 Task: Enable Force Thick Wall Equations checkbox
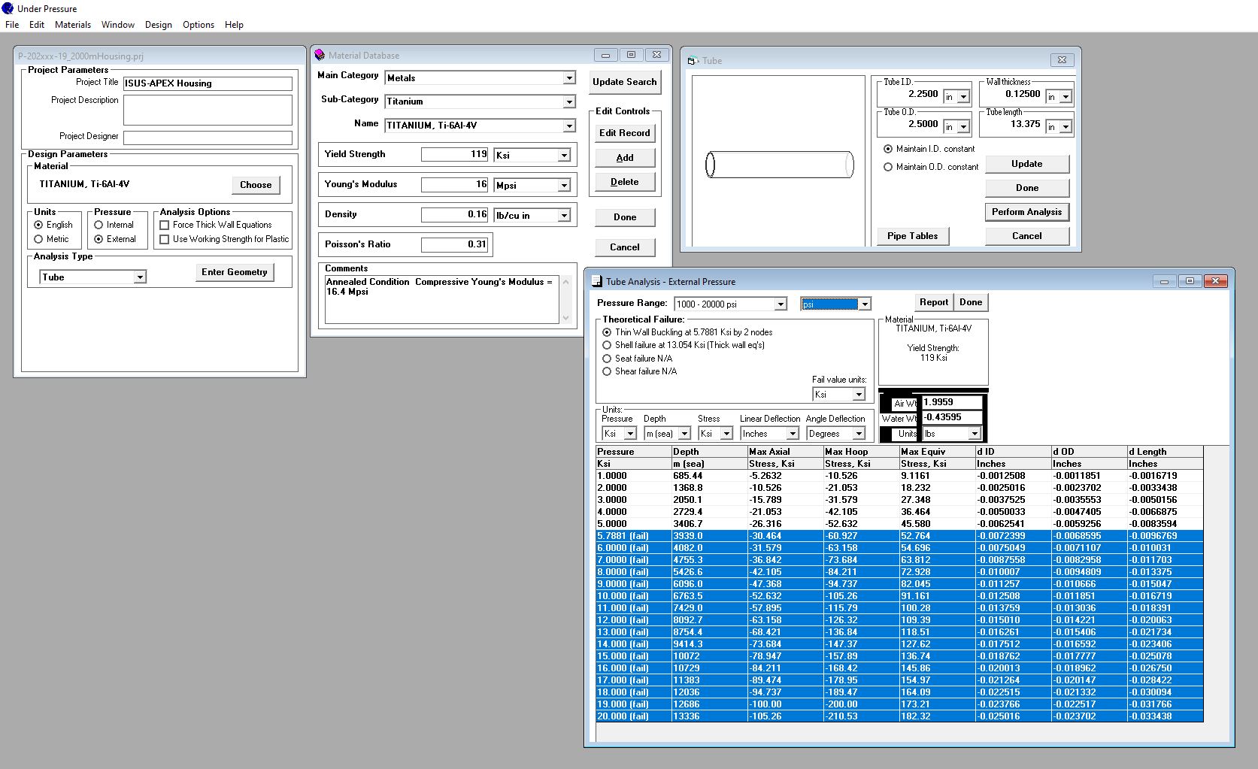[164, 225]
